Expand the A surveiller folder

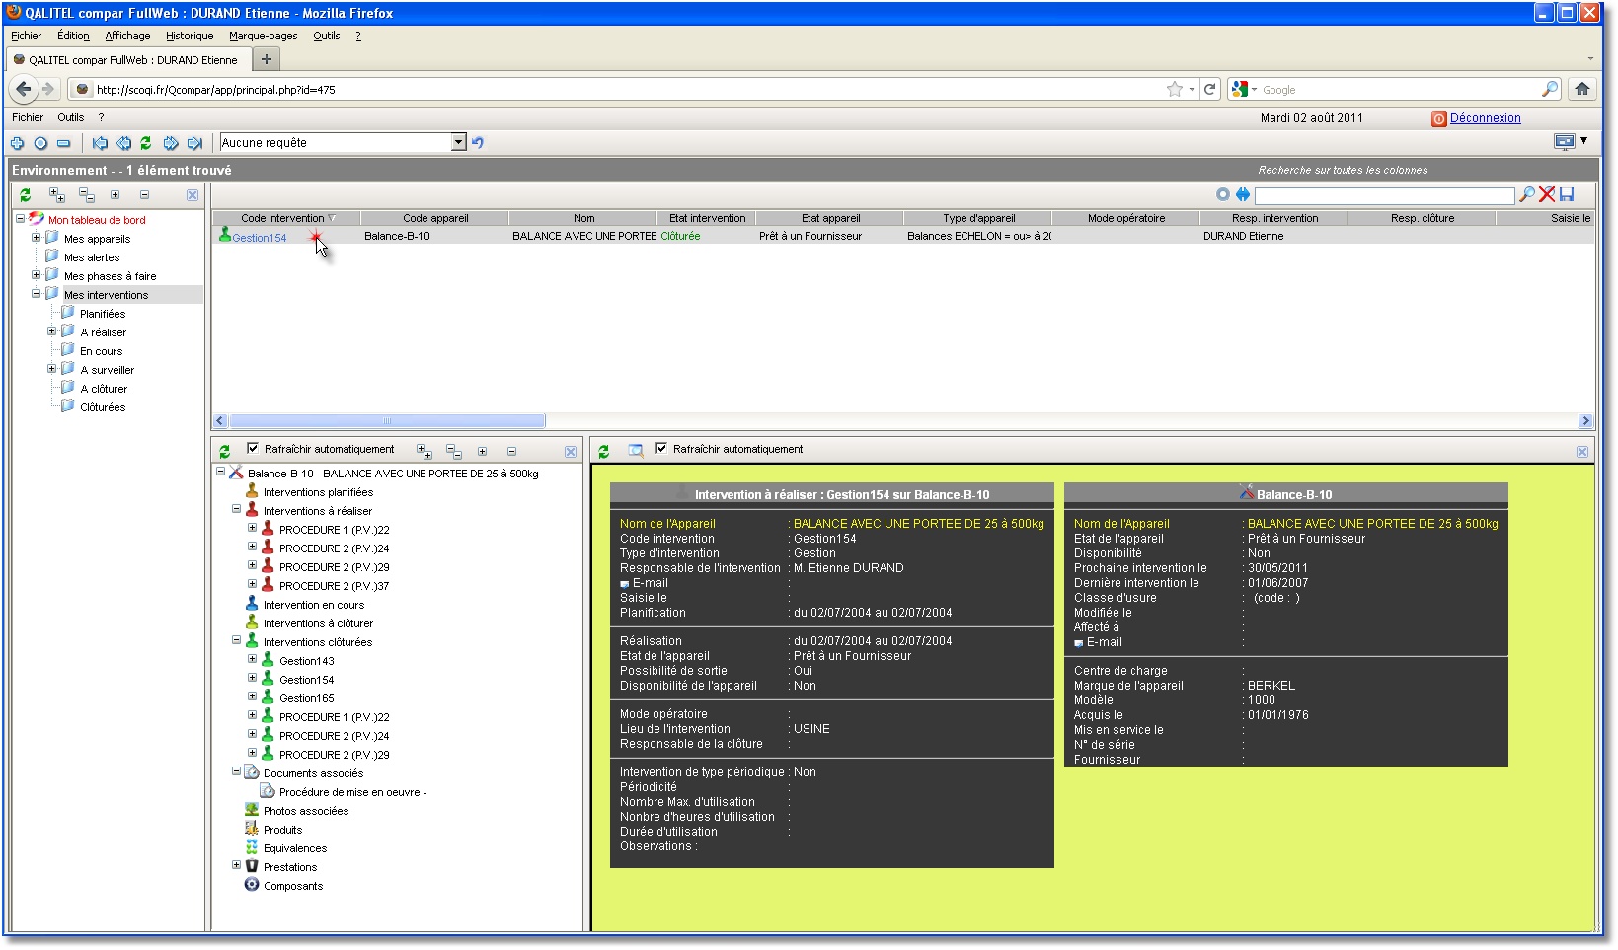[51, 368]
